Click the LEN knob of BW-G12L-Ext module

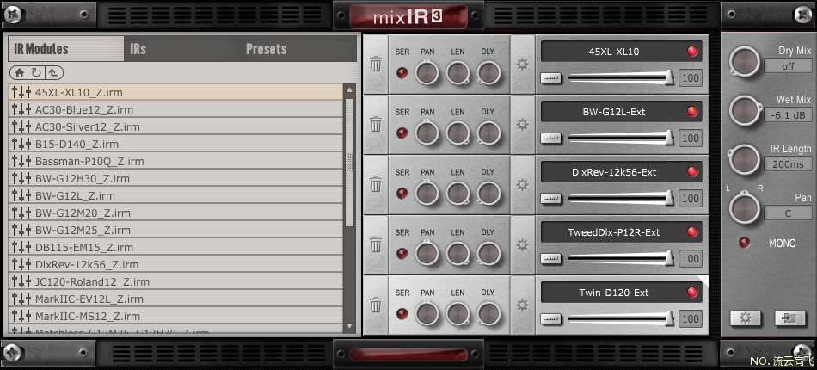pos(458,133)
